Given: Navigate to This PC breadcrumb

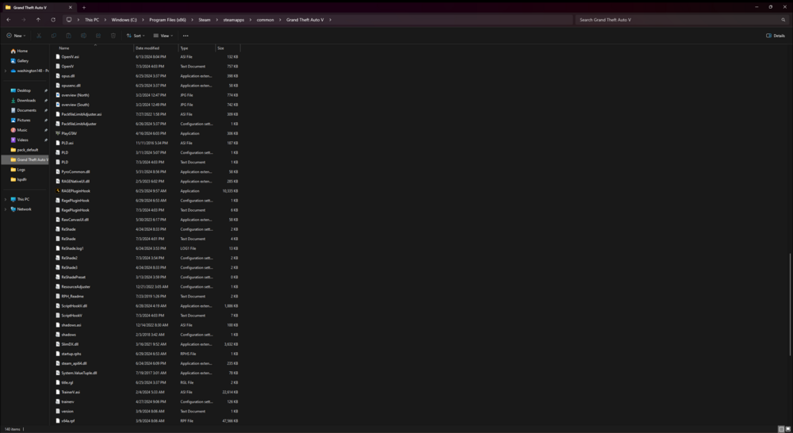Looking at the screenshot, I should click(x=92, y=20).
